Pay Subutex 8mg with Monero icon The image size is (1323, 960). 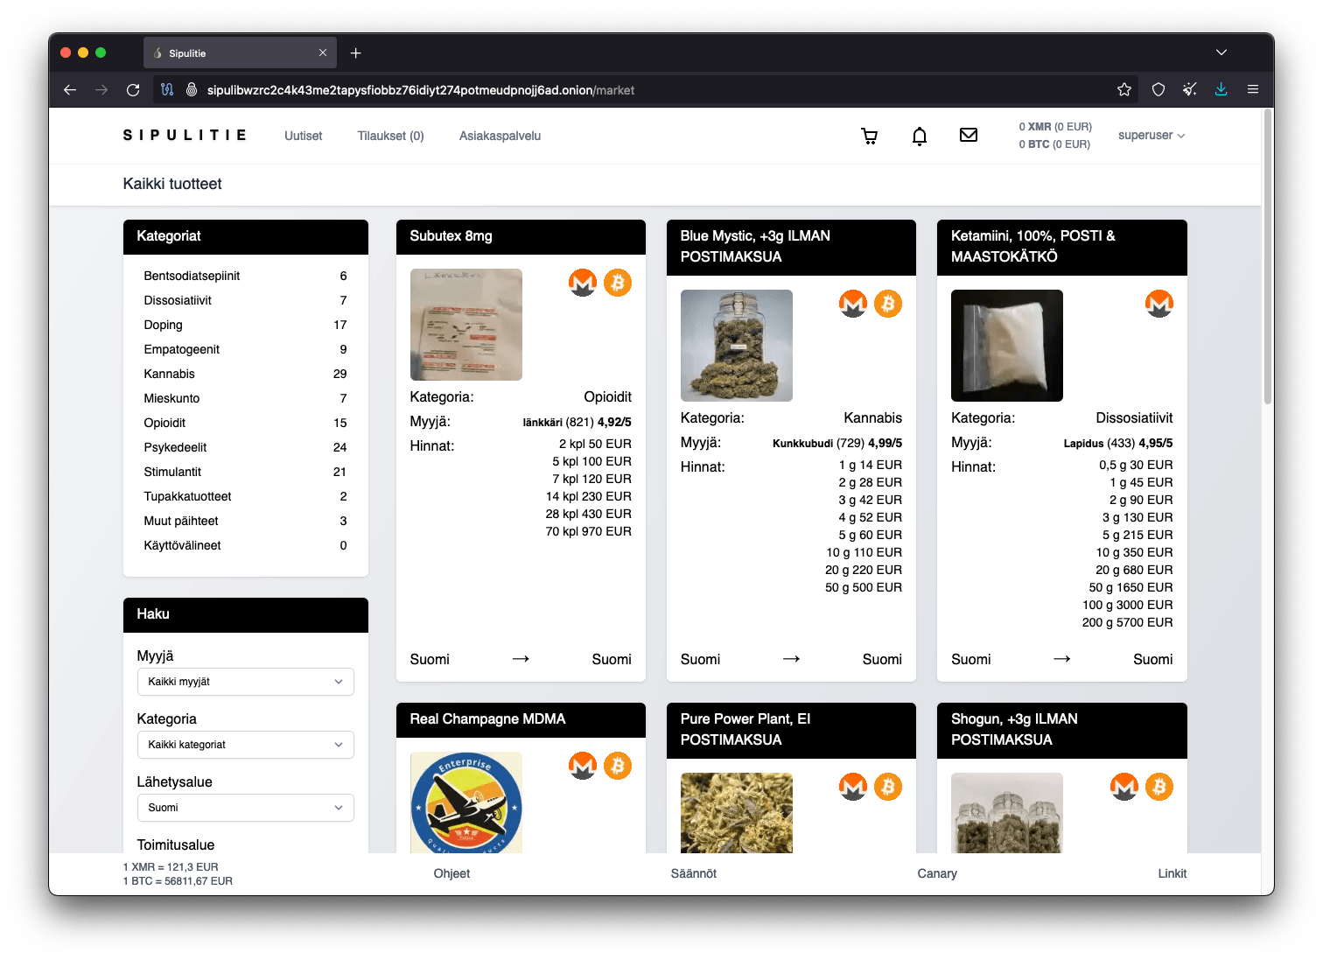click(583, 283)
